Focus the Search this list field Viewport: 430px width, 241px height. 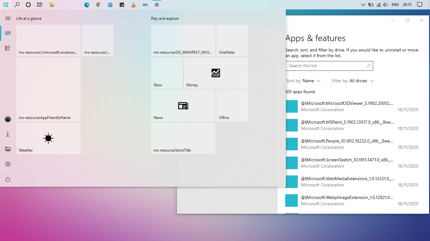[329, 66]
